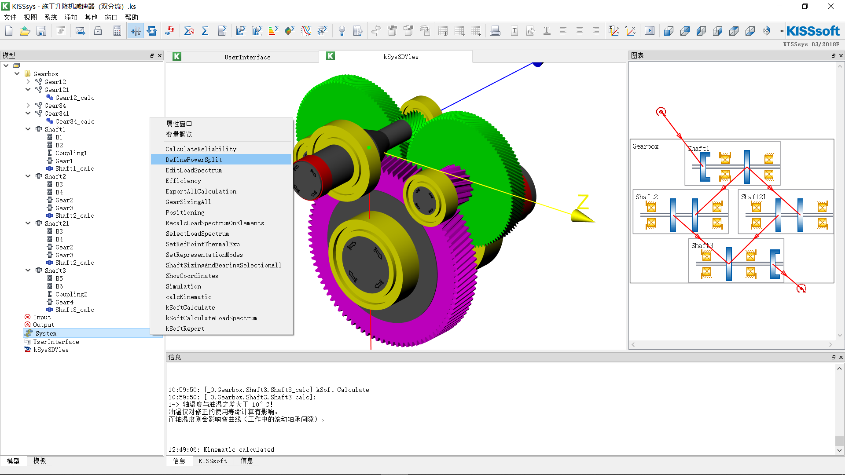Viewport: 845px width, 475px height.
Task: Click the message panel scroll-down arrow
Action: tap(839, 450)
